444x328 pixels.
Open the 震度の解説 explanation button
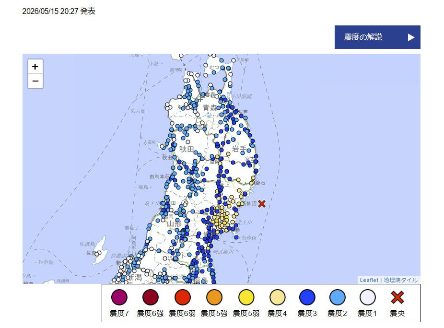(x=377, y=37)
